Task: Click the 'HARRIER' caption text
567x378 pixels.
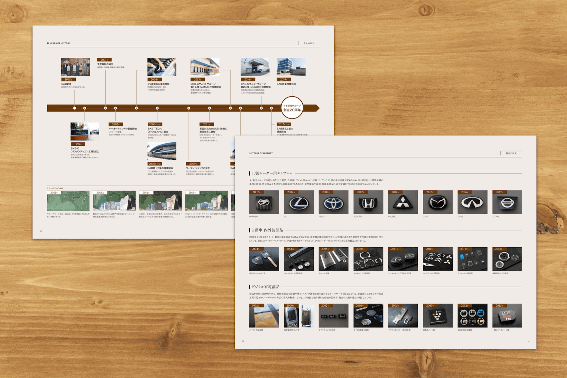Action: click(253, 217)
